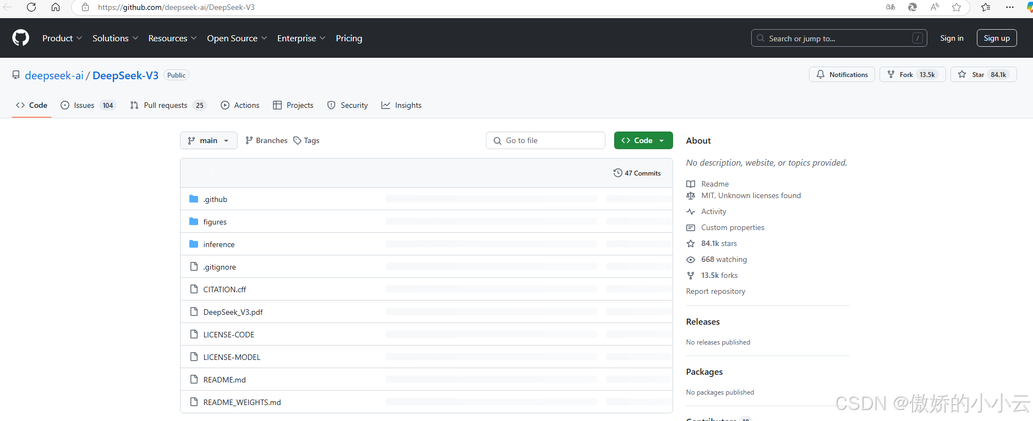Click the .gitignore file icon
The width and height of the screenshot is (1033, 421).
pos(194,266)
